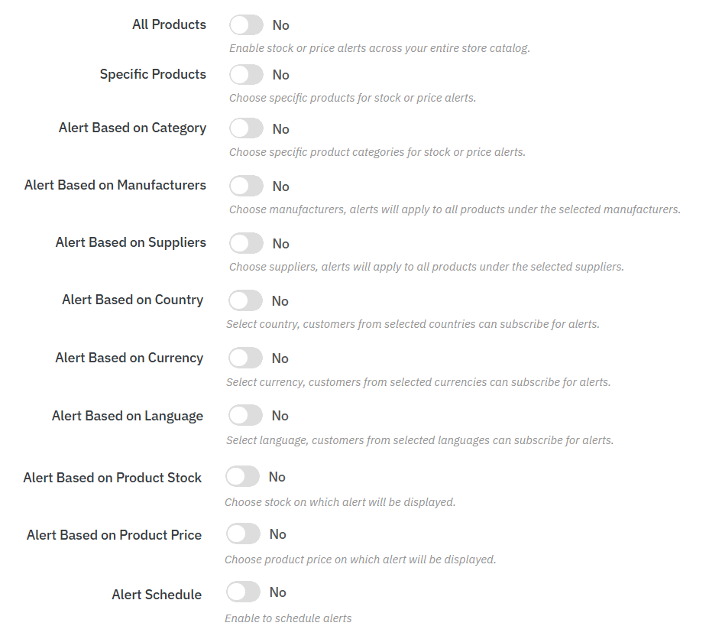
Task: Enable the Alert Based on Currency switch
Action: tap(245, 358)
